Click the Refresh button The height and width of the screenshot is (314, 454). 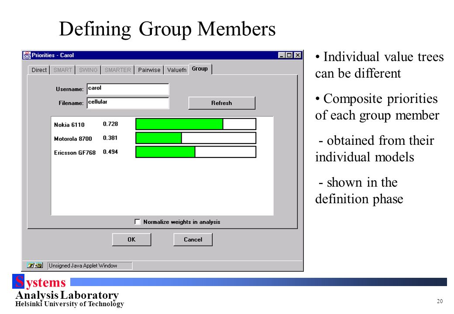pos(222,103)
